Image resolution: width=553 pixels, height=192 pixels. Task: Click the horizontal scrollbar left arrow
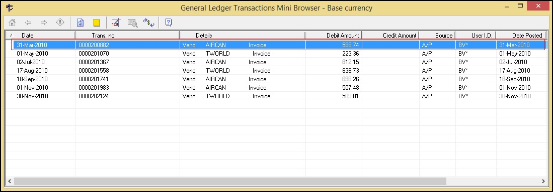(10, 181)
